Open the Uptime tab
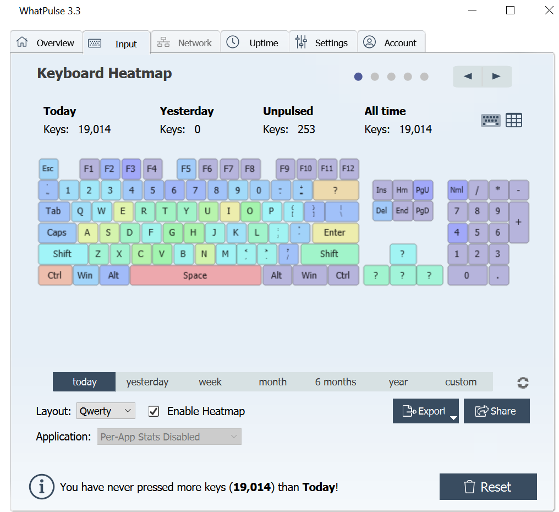This screenshot has width=559, height=512. coord(255,42)
